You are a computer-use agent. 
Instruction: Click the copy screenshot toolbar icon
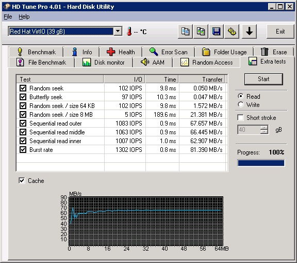click(x=201, y=32)
